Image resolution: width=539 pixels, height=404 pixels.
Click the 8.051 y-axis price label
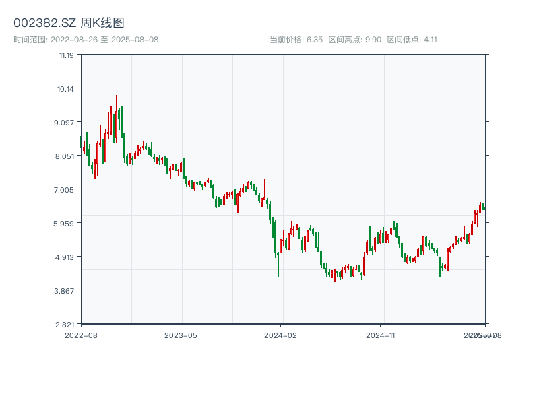click(65, 156)
